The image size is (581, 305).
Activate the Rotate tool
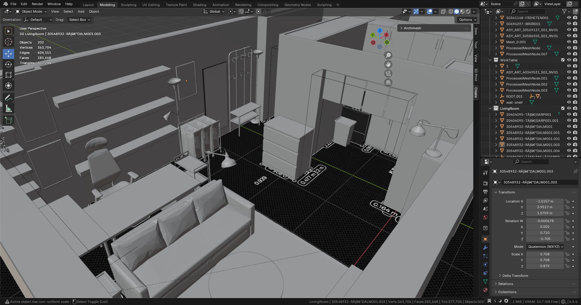(x=8, y=64)
